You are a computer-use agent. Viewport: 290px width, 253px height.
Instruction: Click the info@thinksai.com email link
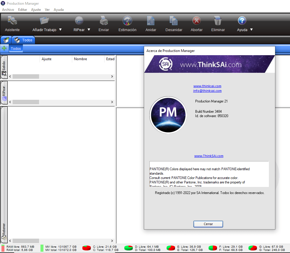point(207,91)
